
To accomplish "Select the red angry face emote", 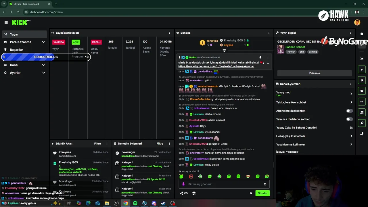I will coord(191,176).
